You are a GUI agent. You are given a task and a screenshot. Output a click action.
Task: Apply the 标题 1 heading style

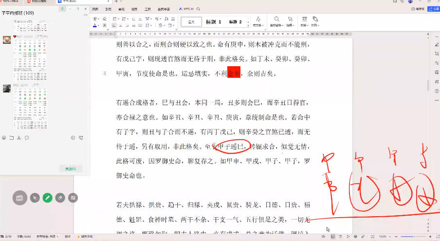pos(213,22)
